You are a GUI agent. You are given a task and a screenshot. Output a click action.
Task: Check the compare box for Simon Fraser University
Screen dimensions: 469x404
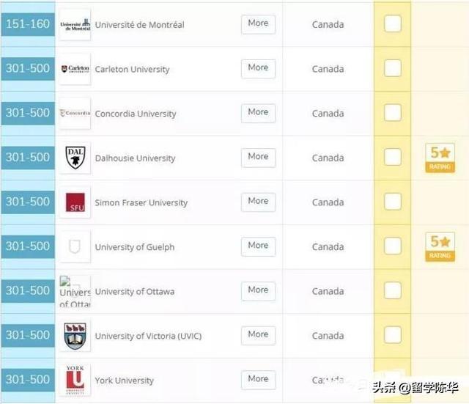[x=393, y=202]
